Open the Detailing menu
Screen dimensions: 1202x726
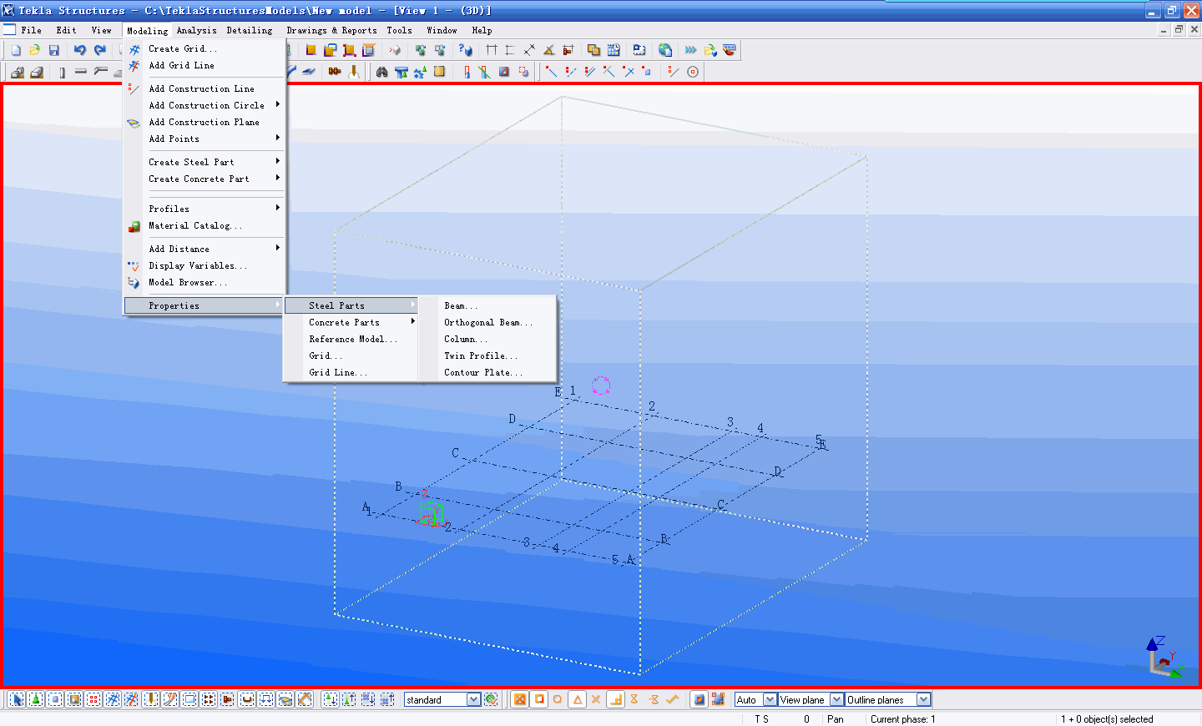click(250, 30)
